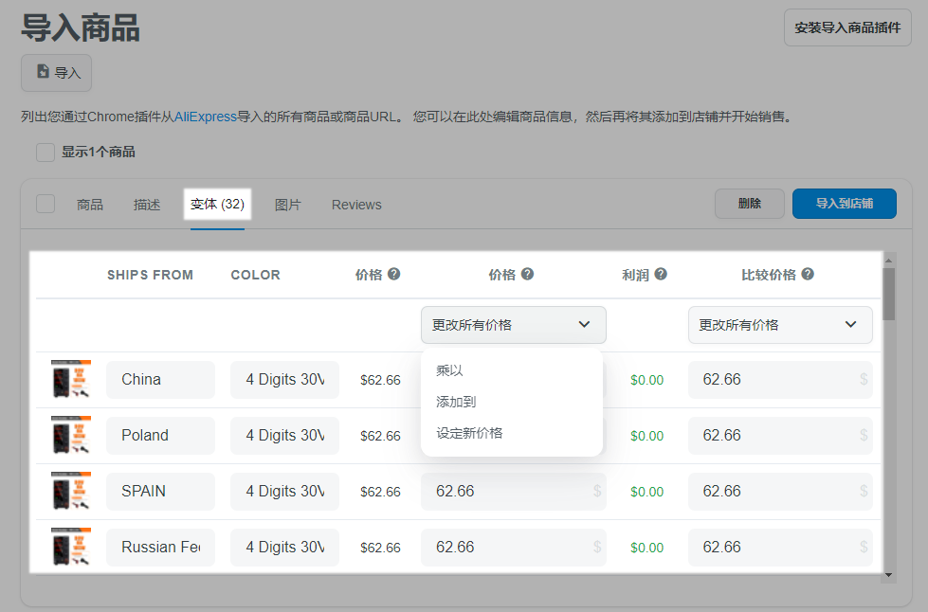Click help icon next to first 价格 header
This screenshot has width=928, height=612.
[394, 274]
